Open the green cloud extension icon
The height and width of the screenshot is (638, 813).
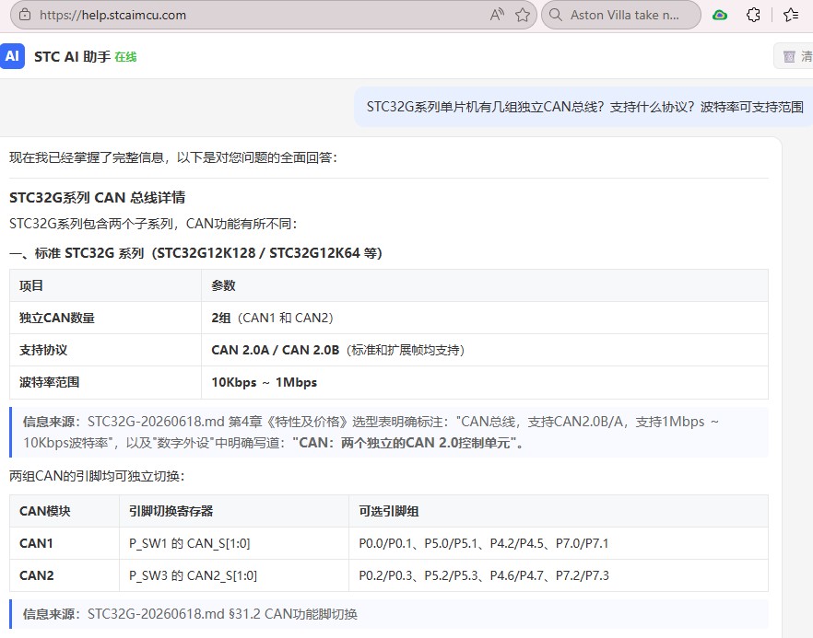point(720,15)
